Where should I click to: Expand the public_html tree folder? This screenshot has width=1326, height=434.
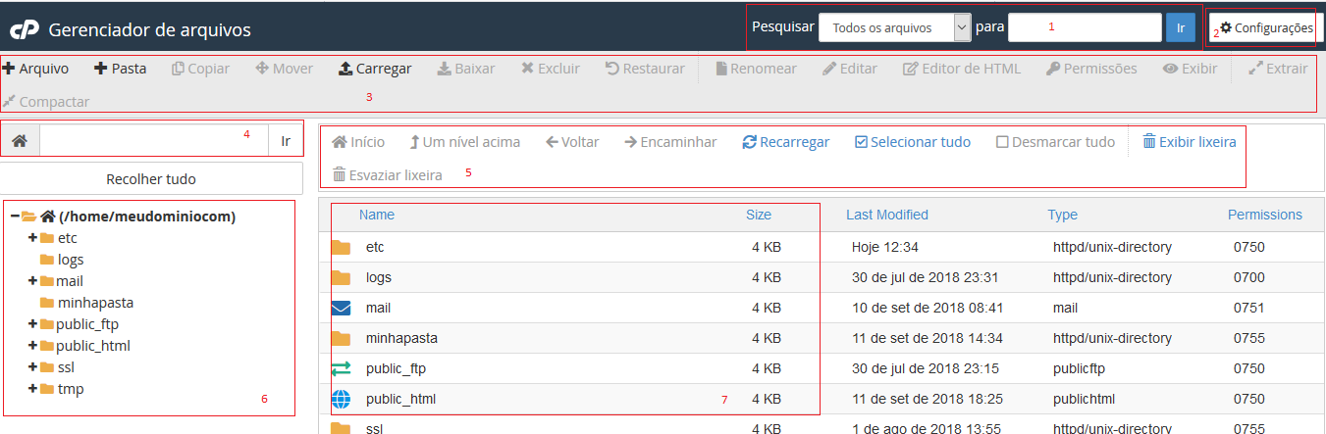32,346
